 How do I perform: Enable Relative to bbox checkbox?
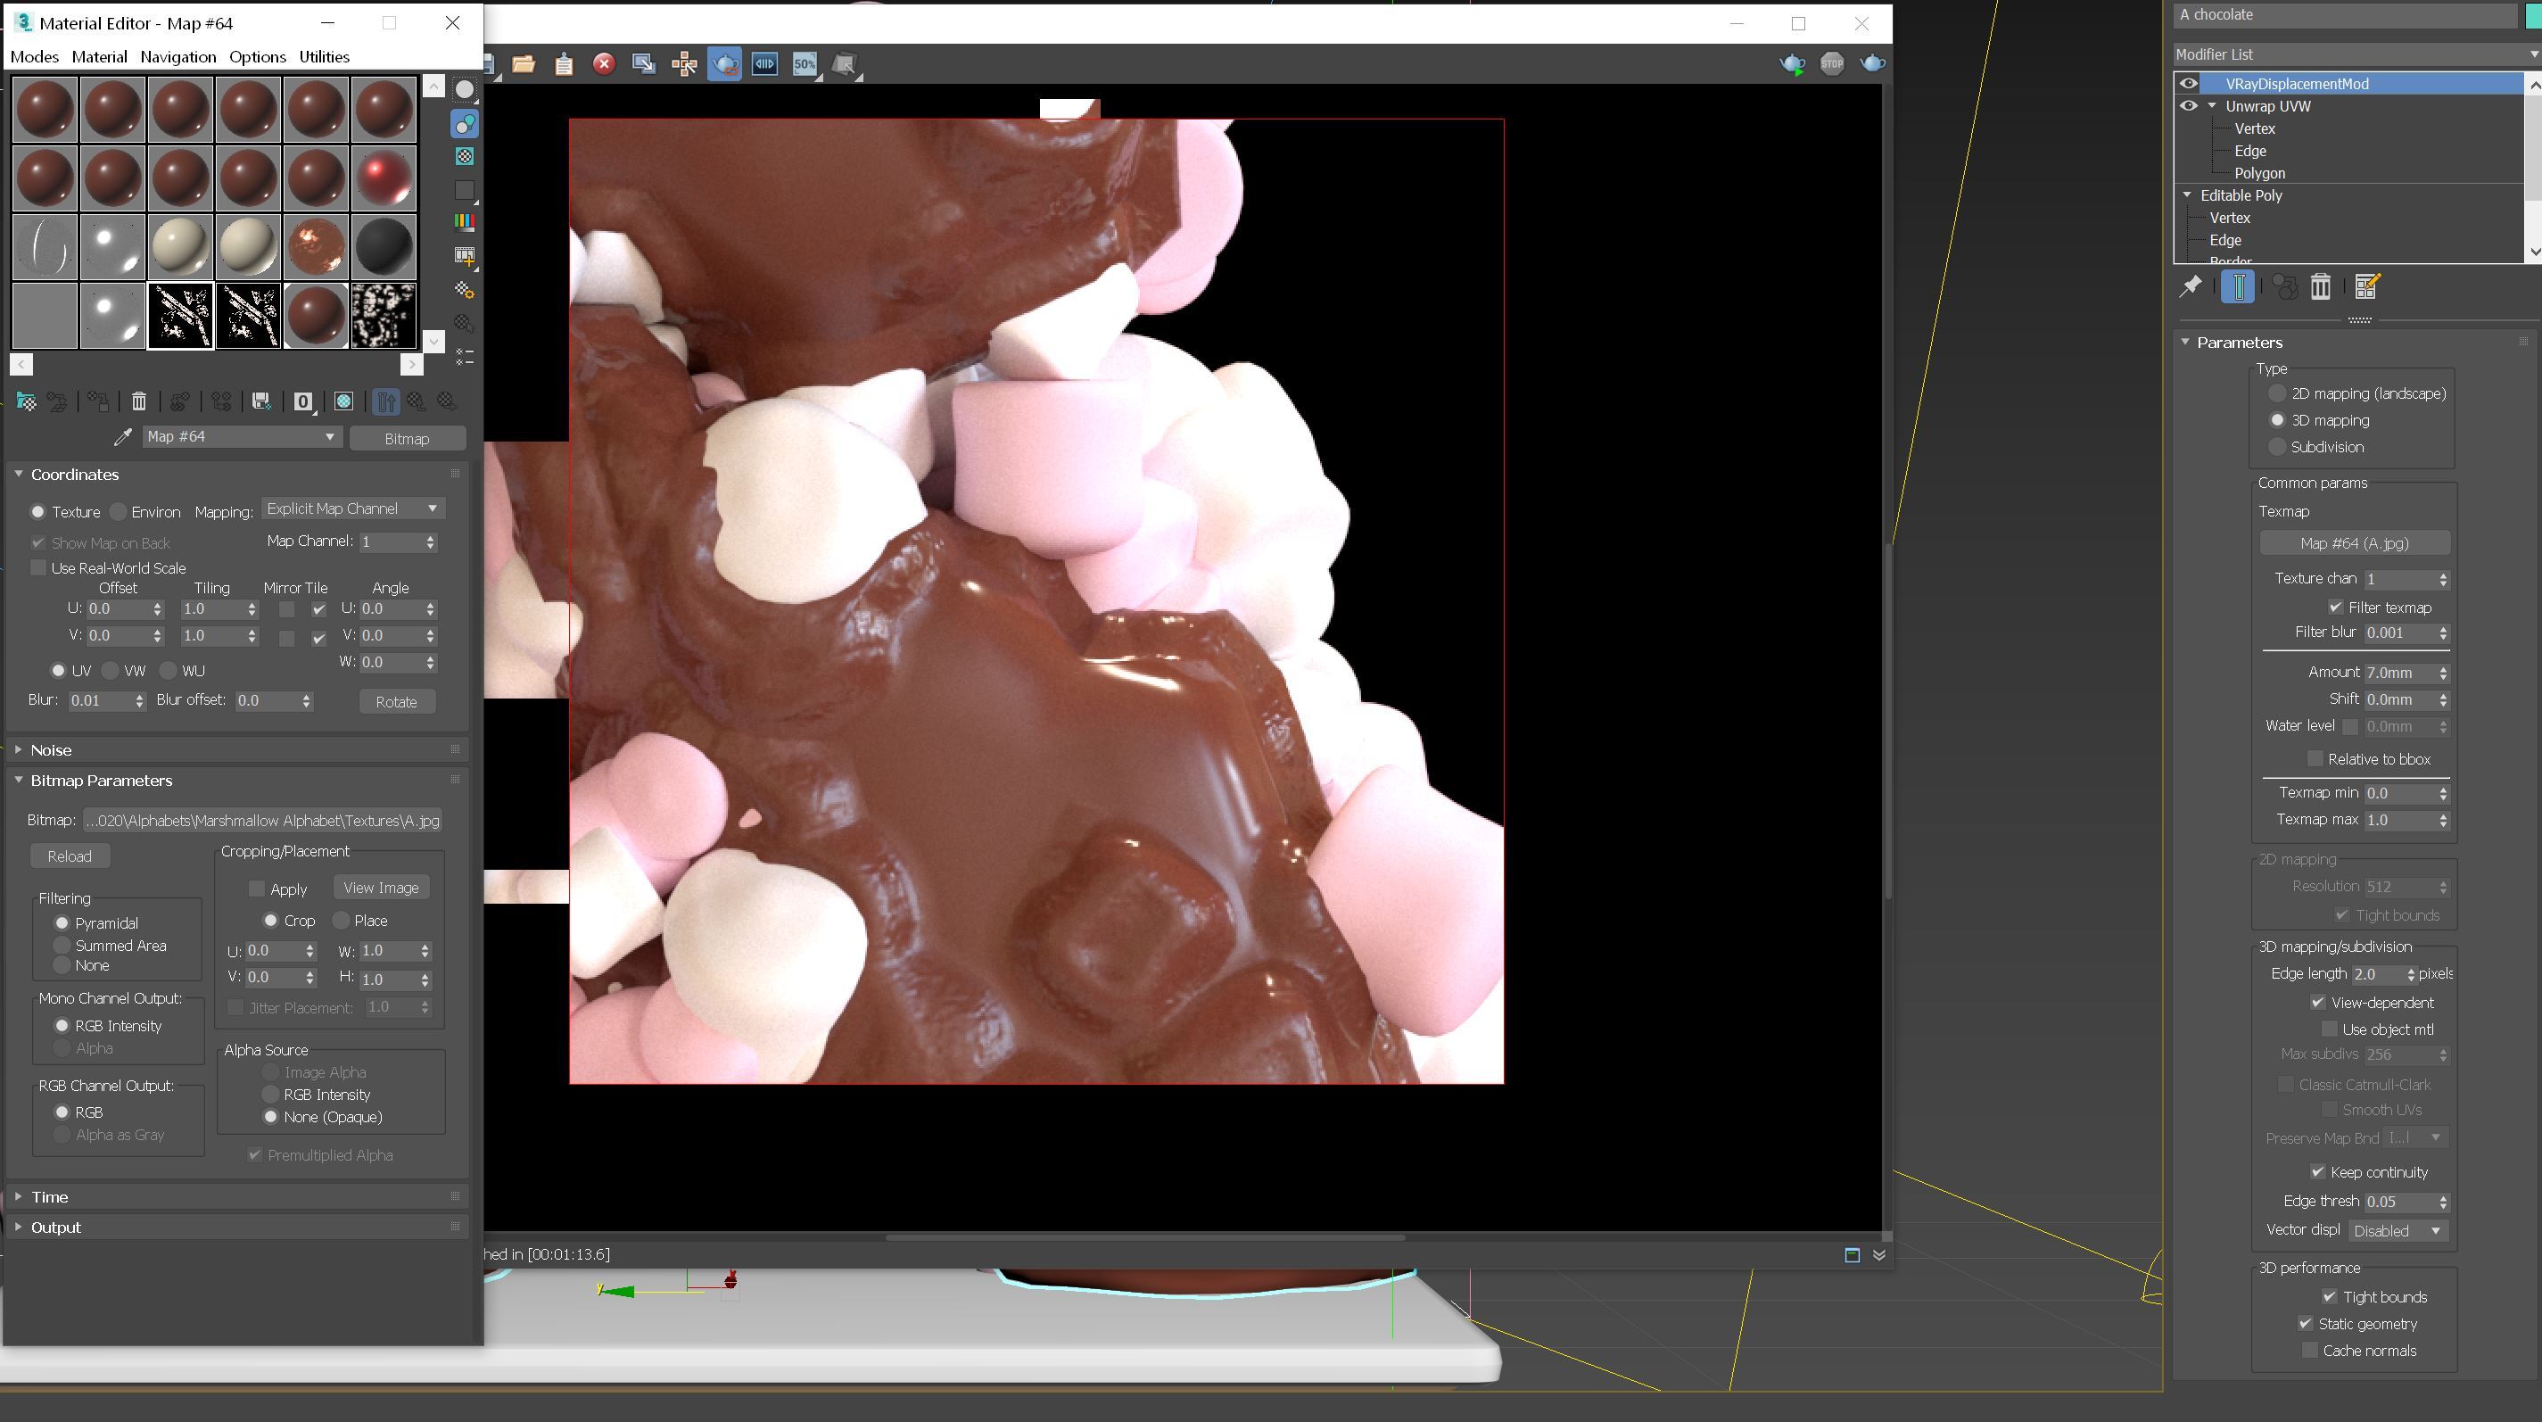[2314, 759]
